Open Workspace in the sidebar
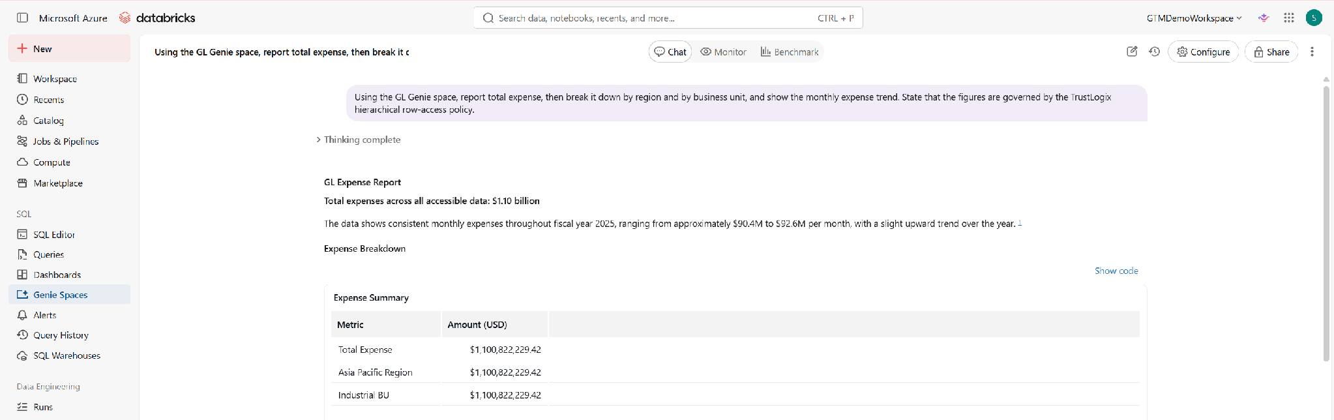 coord(70,78)
